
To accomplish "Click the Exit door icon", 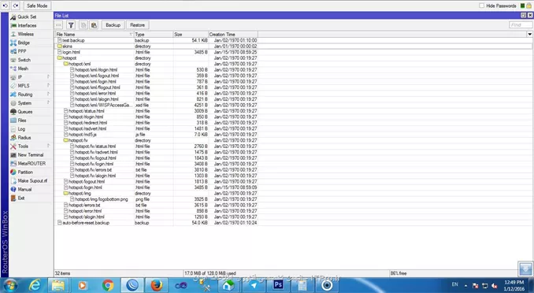I will (x=13, y=198).
